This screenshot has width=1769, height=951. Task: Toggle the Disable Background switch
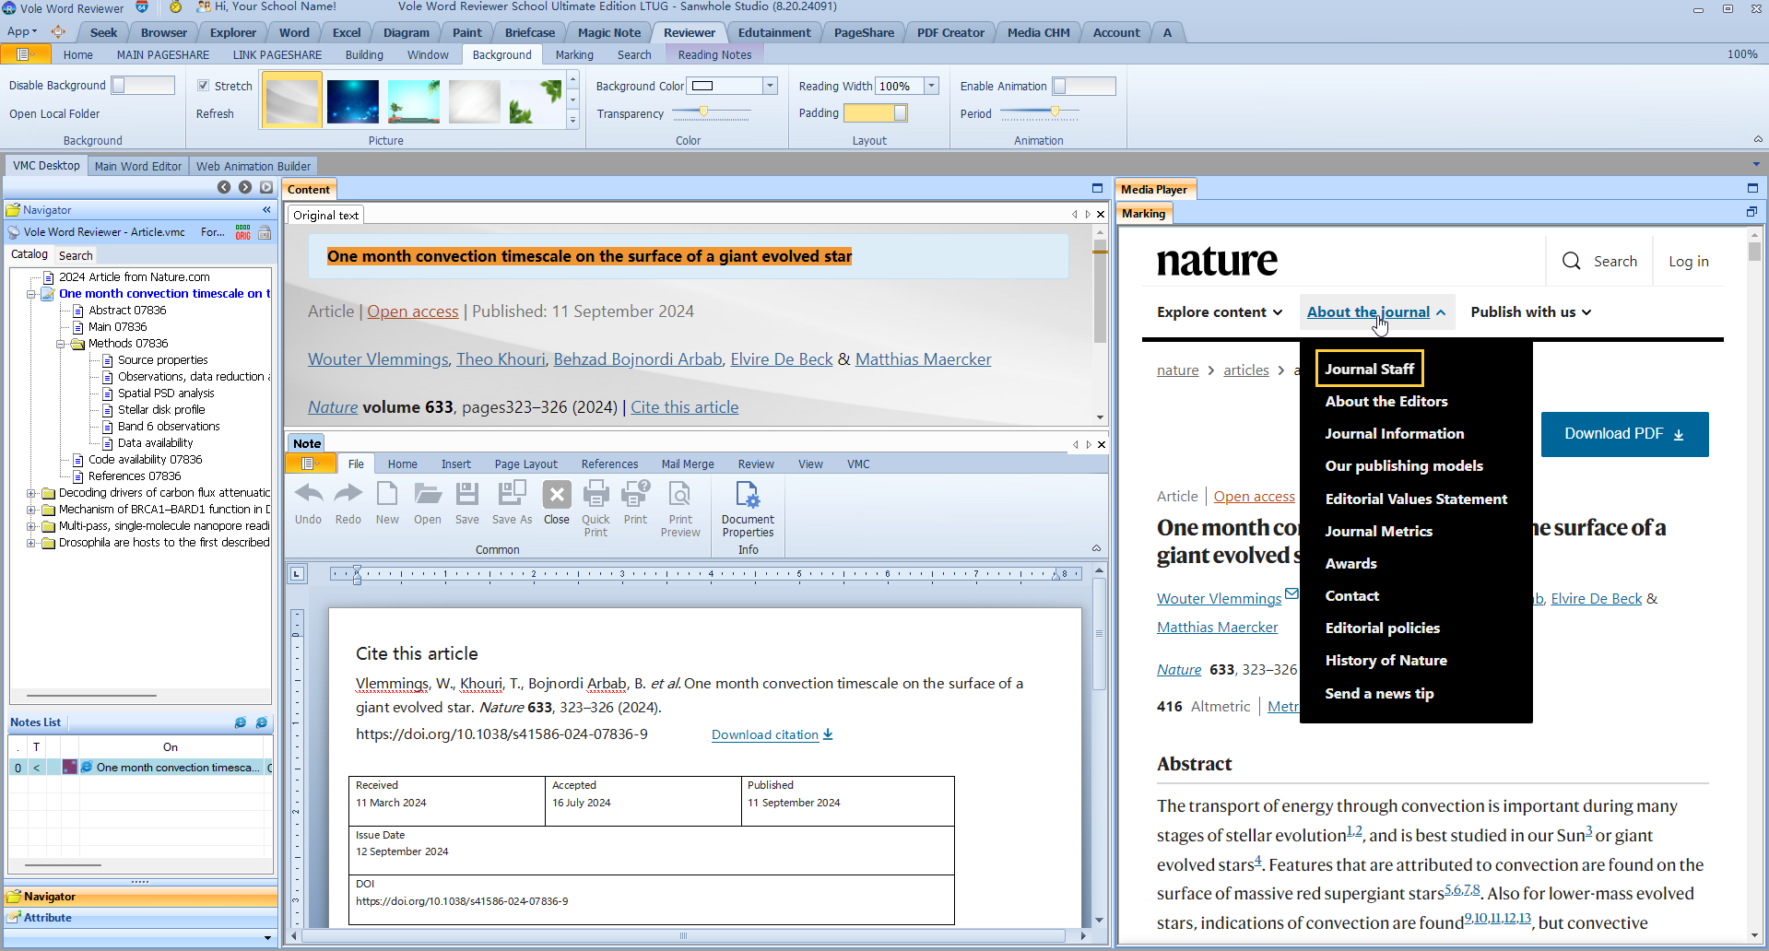pyautogui.click(x=143, y=86)
